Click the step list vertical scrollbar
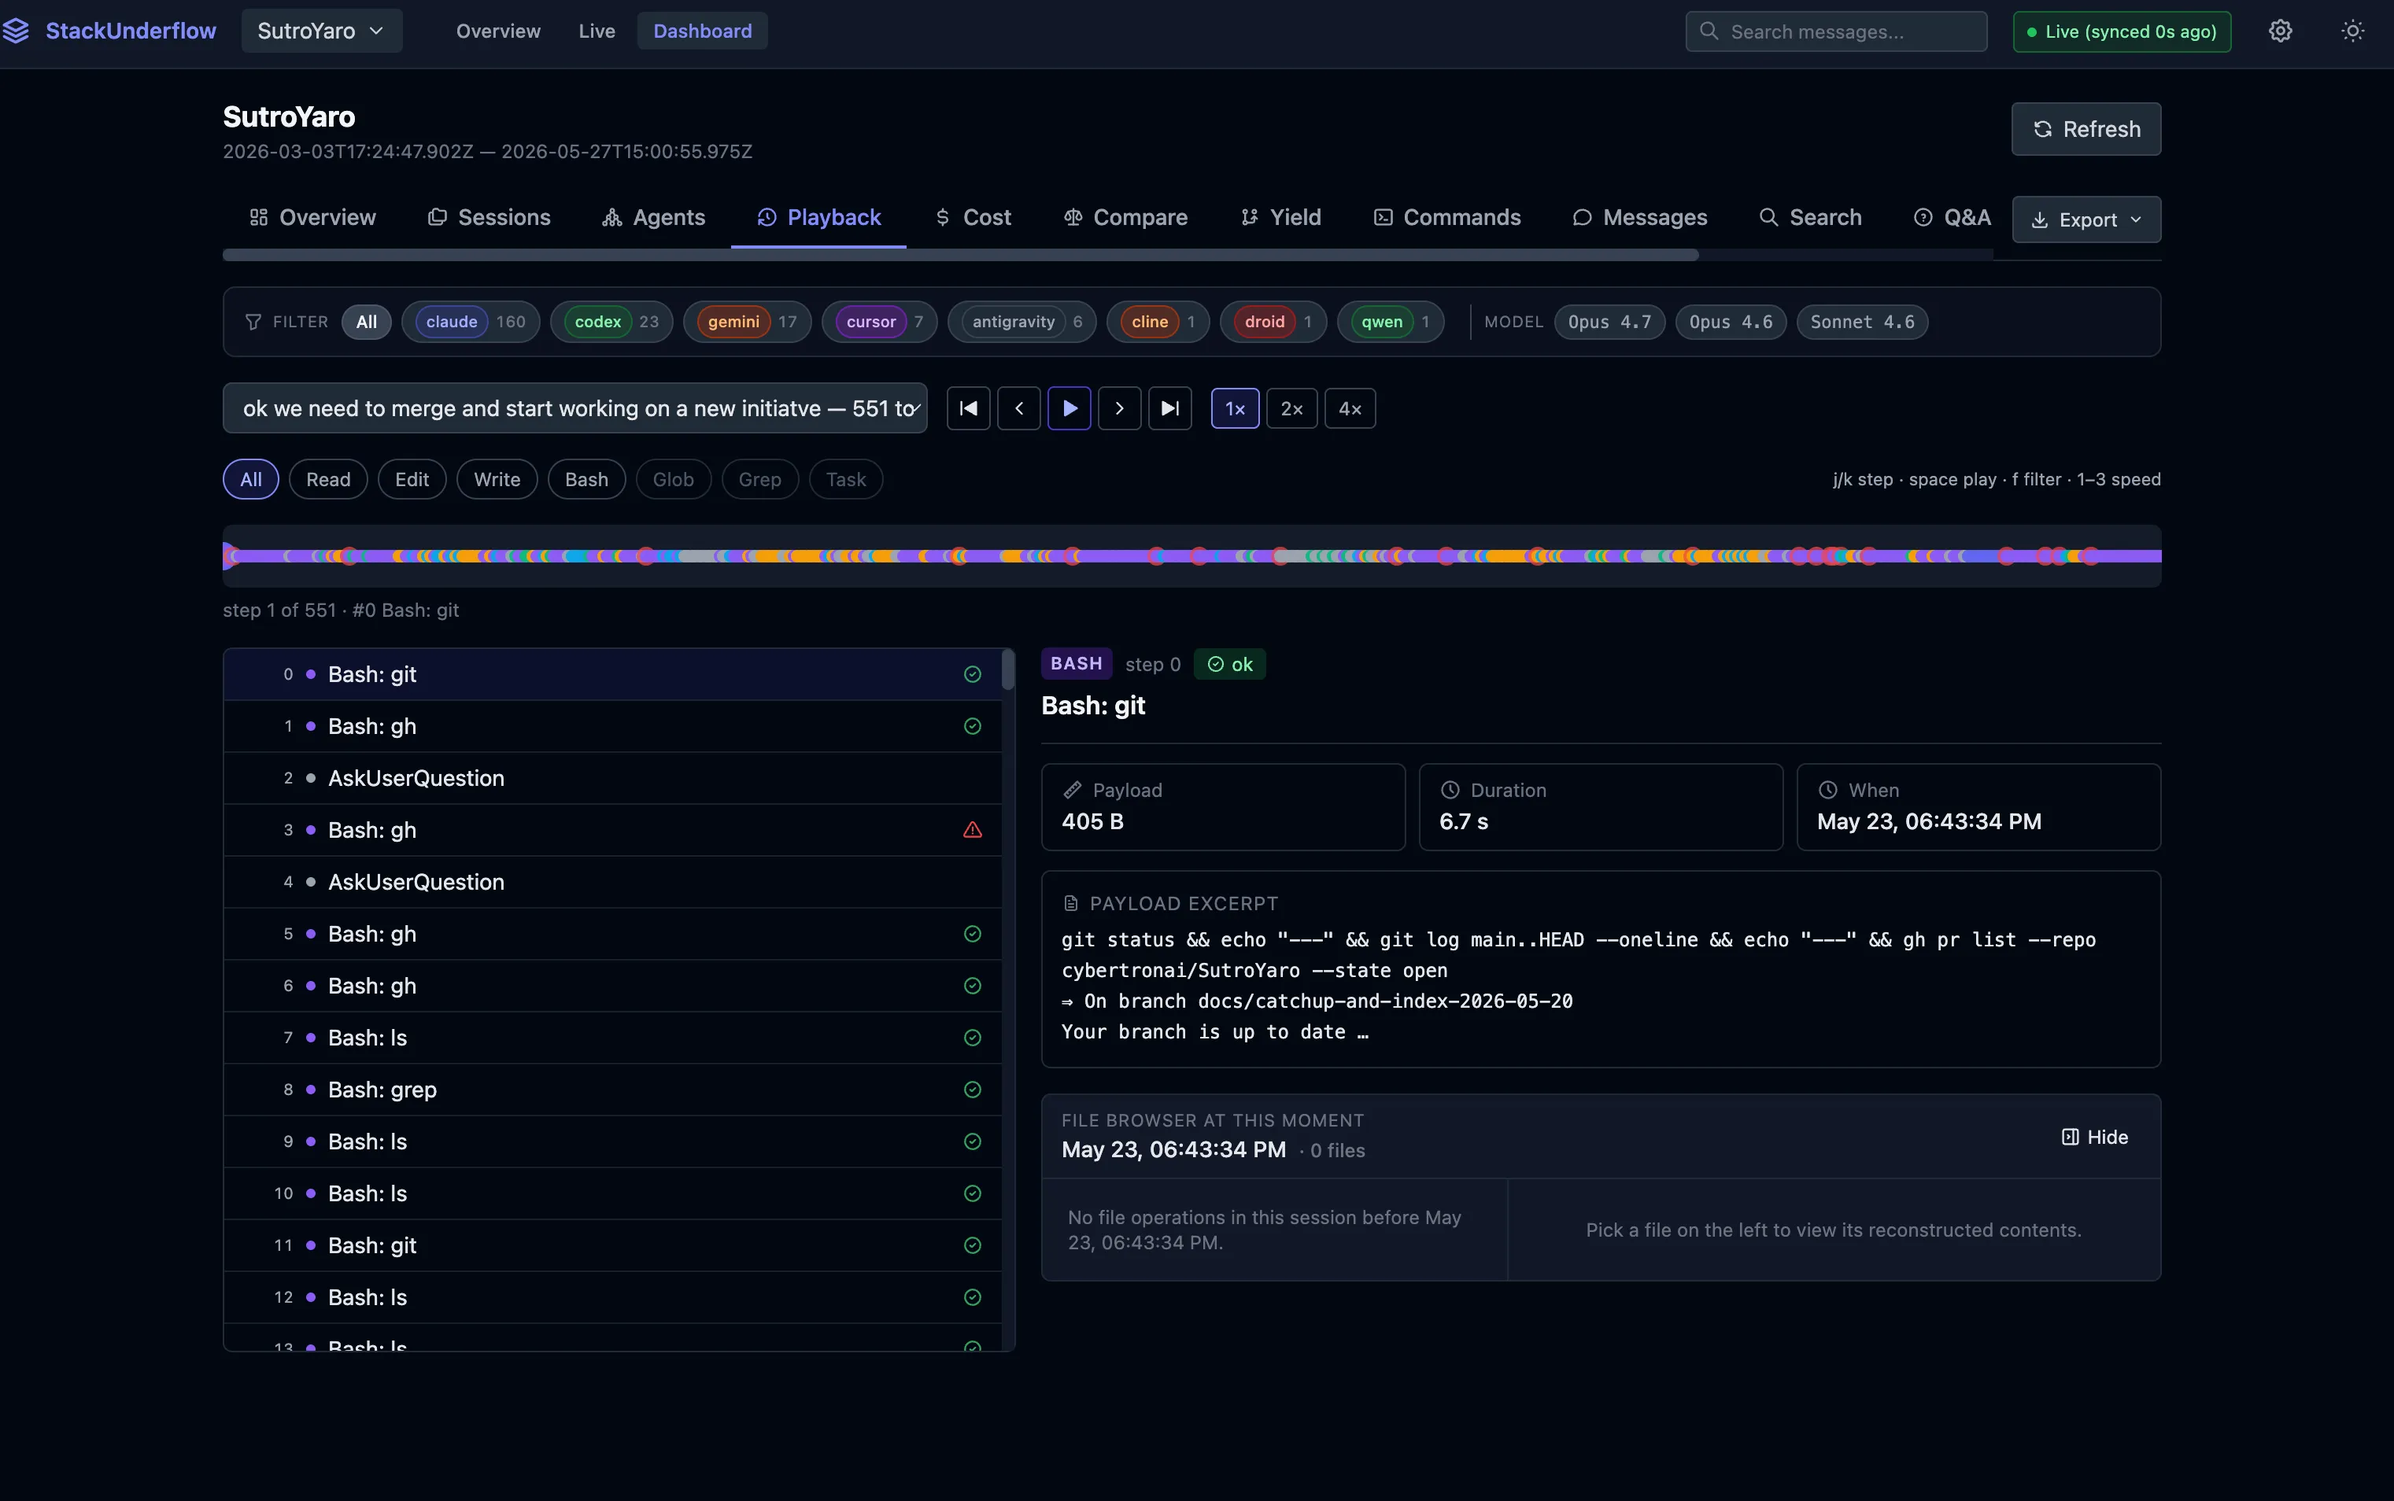The height and width of the screenshot is (1501, 2394). tap(1008, 669)
